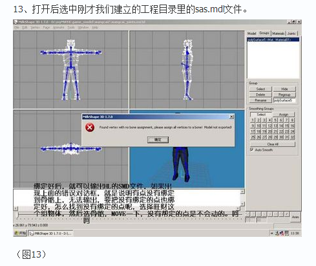Click the MilkShape title bar app icon
The width and height of the screenshot is (316, 266).
(16, 22)
